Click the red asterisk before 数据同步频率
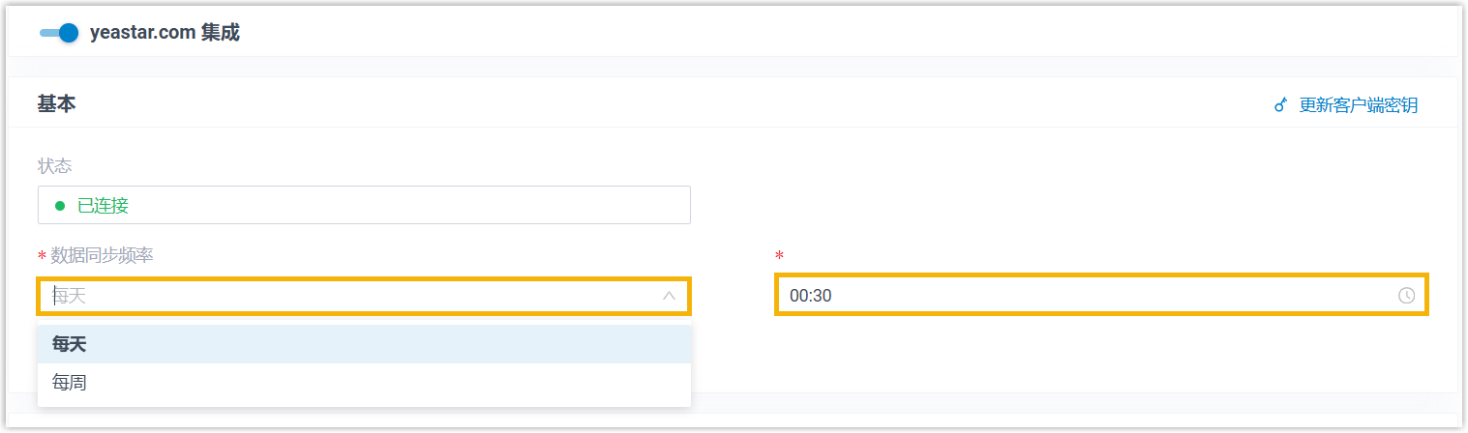This screenshot has height=433, width=1468. coord(42,256)
